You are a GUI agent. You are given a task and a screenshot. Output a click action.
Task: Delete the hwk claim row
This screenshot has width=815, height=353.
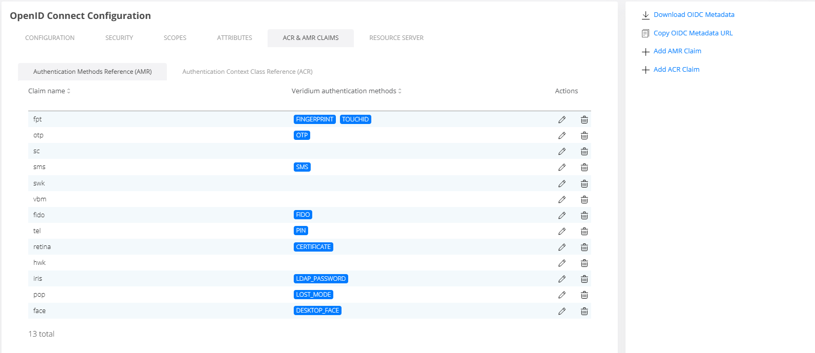[584, 263]
